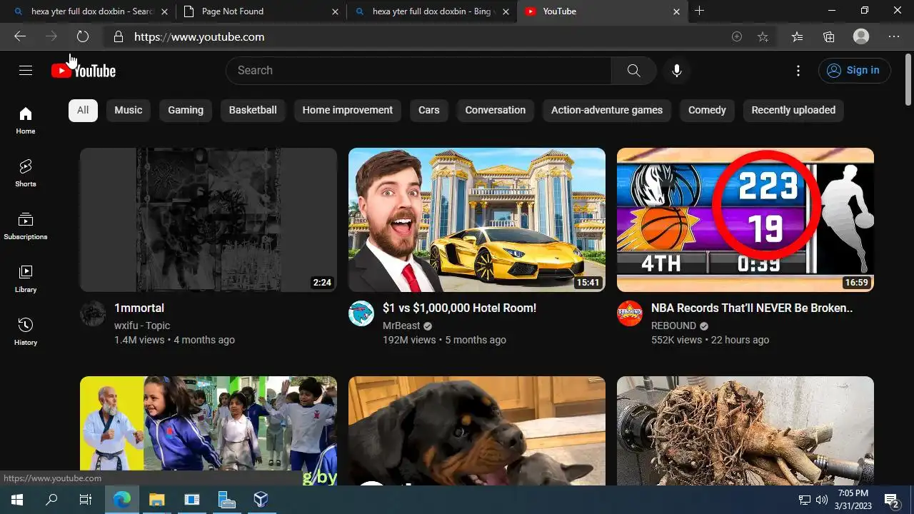The height and width of the screenshot is (514, 914).
Task: Open the karate kids video thumbnail
Action: tap(209, 430)
